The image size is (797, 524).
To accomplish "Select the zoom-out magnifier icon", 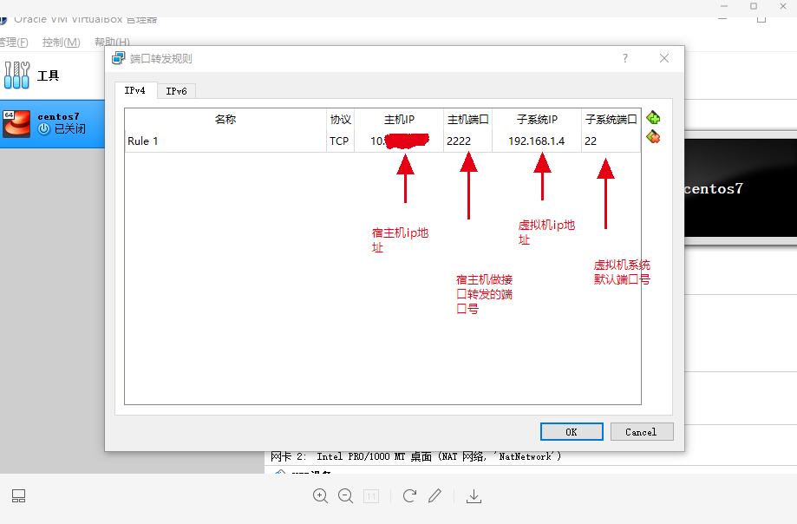I will [345, 495].
